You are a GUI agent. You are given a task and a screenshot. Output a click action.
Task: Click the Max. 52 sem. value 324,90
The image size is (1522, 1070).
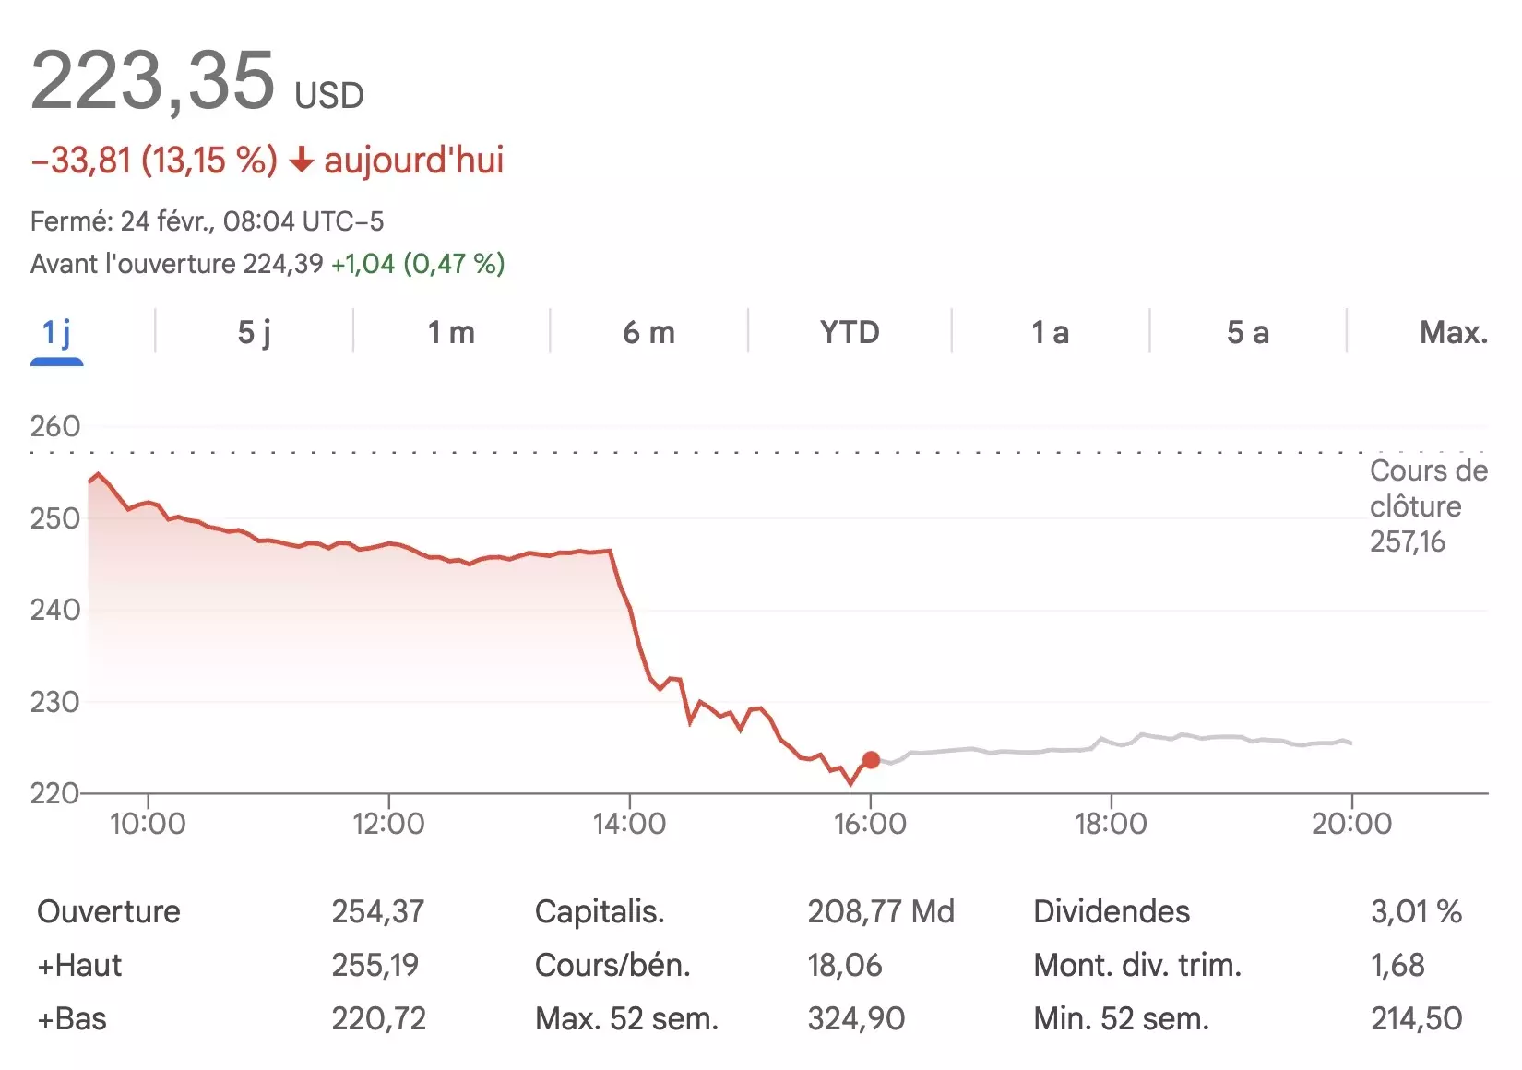click(856, 1018)
